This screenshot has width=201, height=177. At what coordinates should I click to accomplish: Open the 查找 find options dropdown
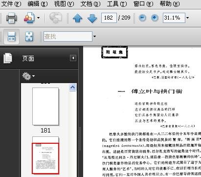(x=94, y=36)
